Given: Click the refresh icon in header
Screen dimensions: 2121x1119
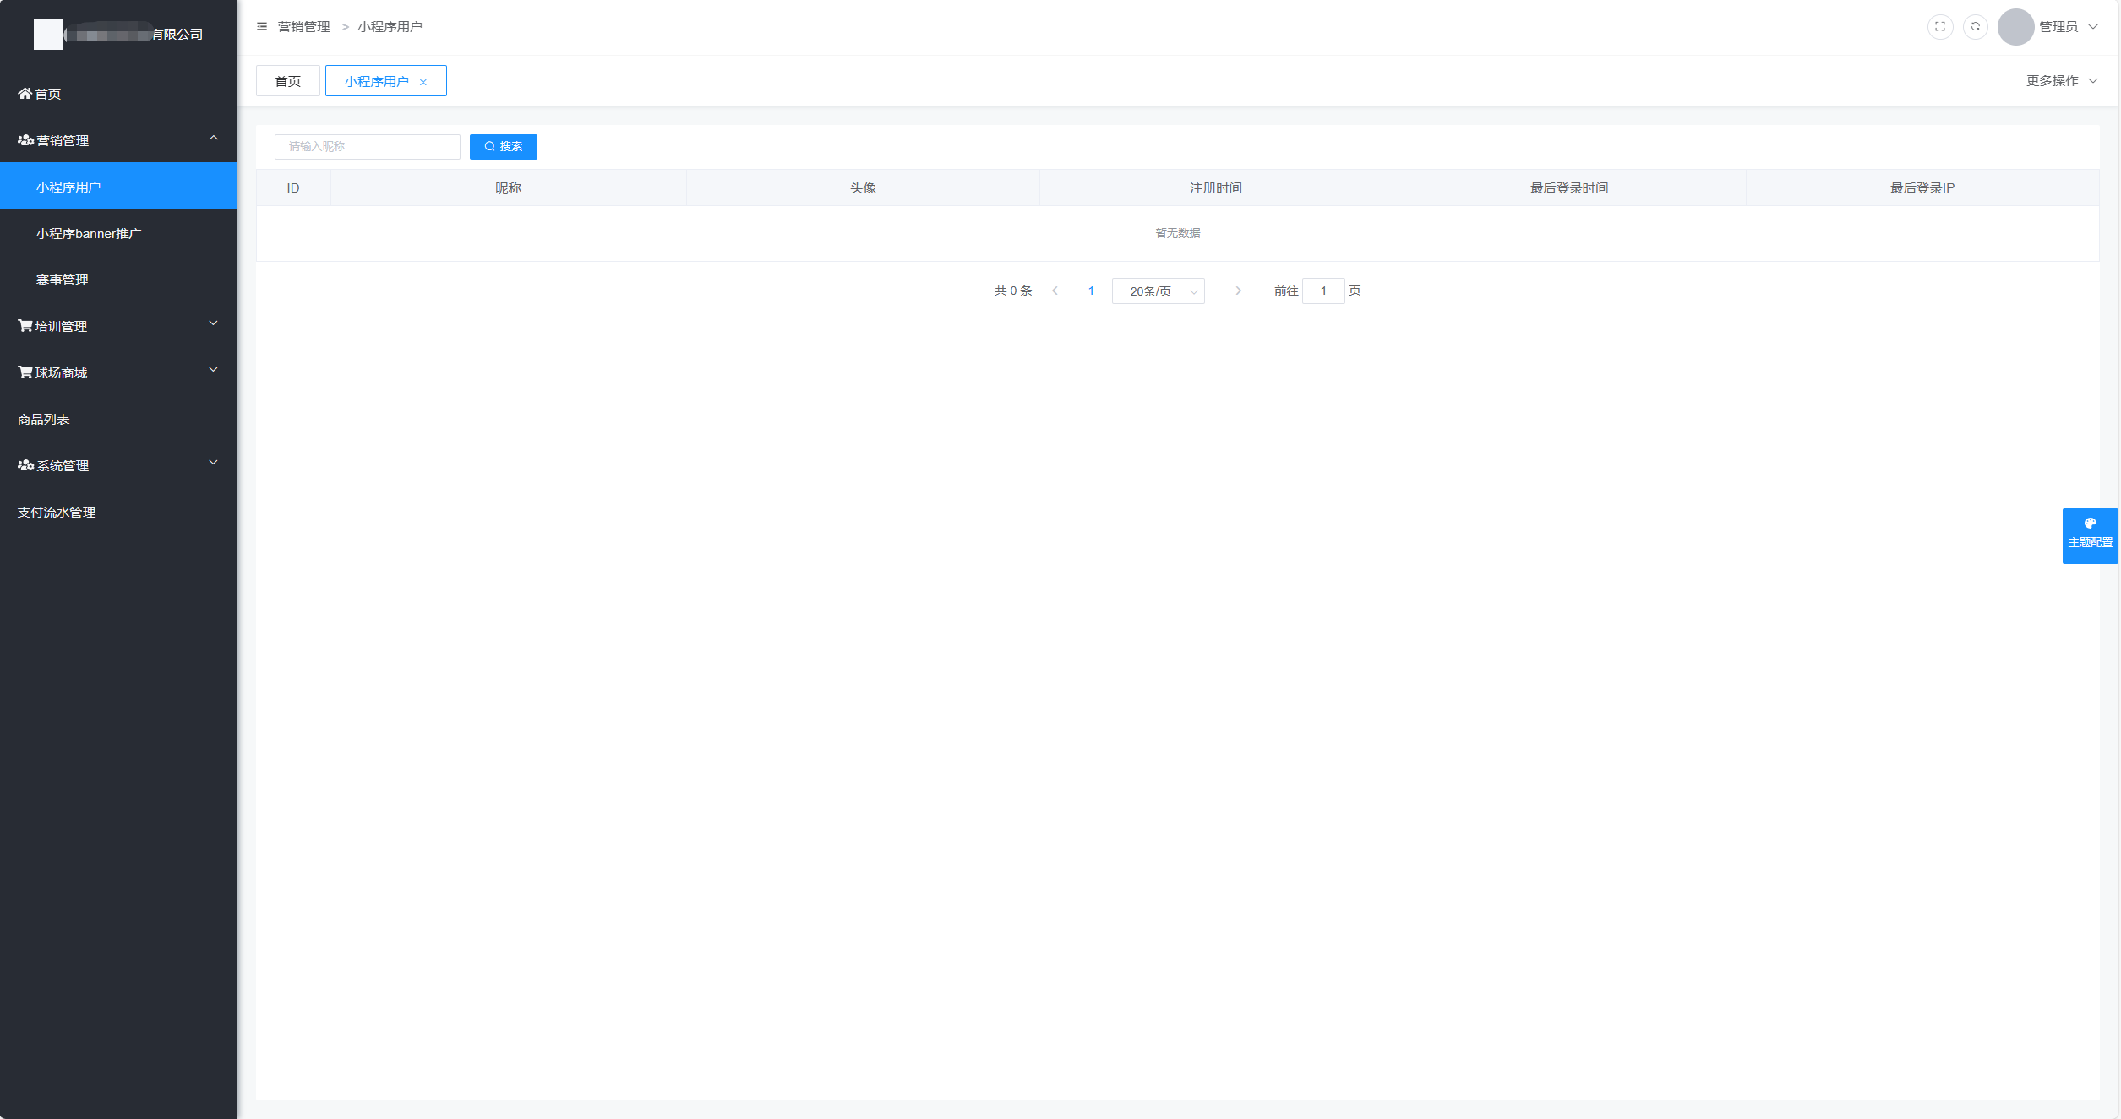Looking at the screenshot, I should (1976, 27).
